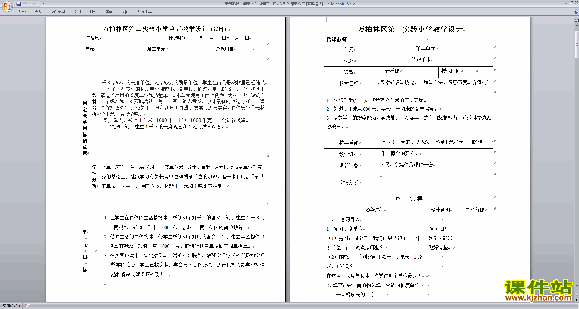
Task: Click the 单元目标 vertical label cell
Action: 85,251
